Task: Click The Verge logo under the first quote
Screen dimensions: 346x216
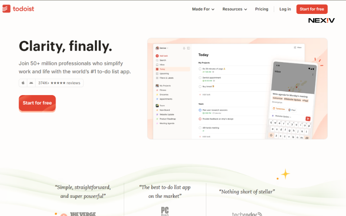Action: (x=83, y=214)
